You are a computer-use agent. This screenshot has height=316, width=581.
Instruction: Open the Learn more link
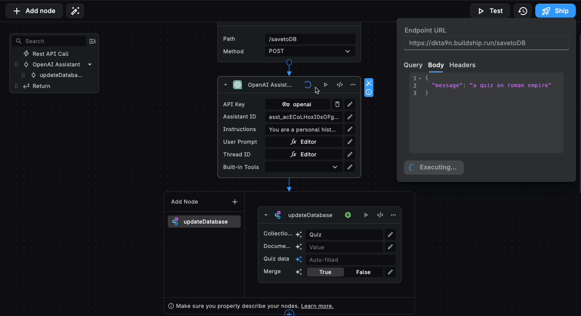pyautogui.click(x=317, y=306)
